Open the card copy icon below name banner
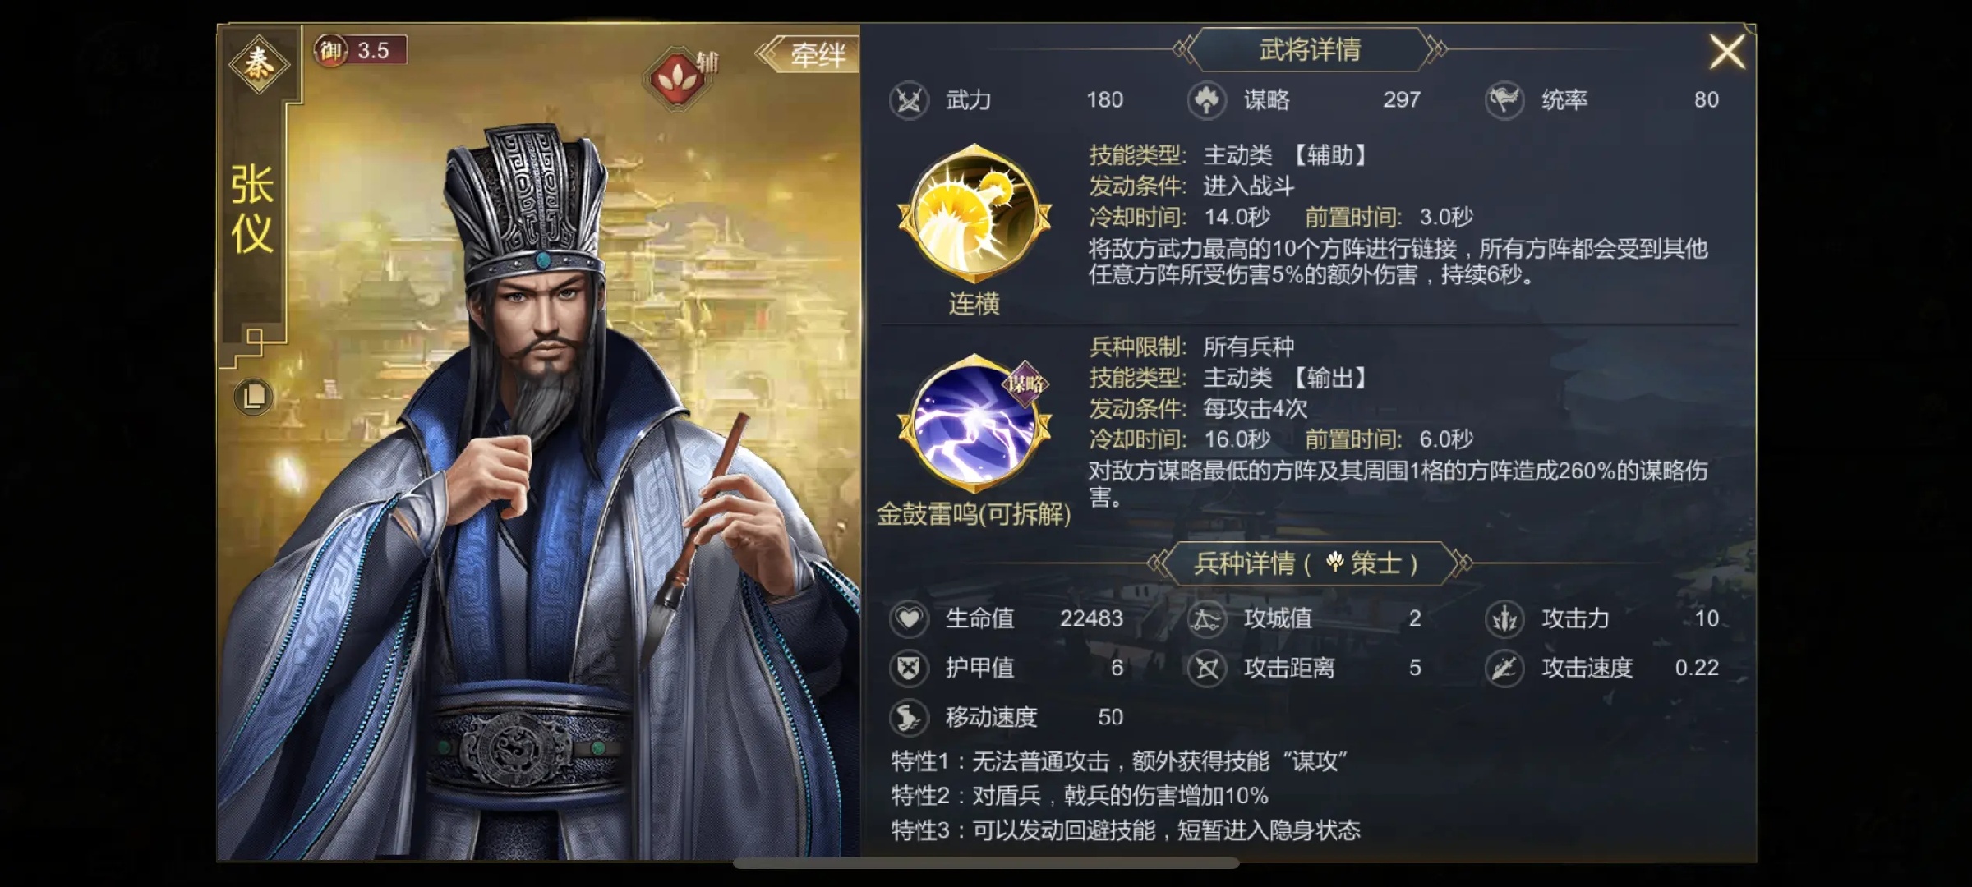 click(253, 397)
